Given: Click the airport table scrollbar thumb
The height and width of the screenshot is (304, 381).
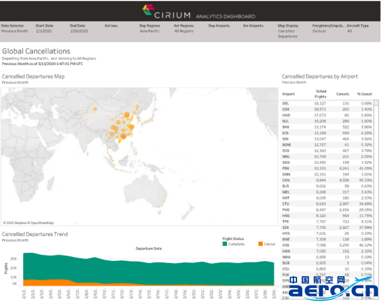Looking at the screenshot, I should pos(376,103).
